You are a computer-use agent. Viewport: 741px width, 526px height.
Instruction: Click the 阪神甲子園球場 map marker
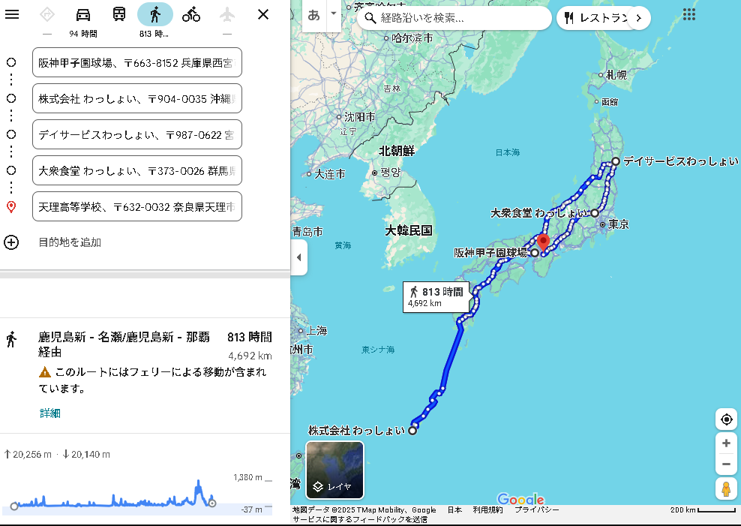click(x=535, y=253)
